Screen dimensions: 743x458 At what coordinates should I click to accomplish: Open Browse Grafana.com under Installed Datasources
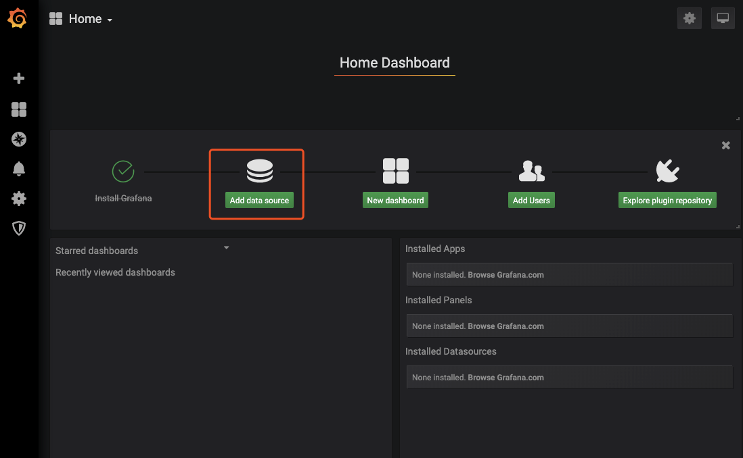tap(505, 378)
